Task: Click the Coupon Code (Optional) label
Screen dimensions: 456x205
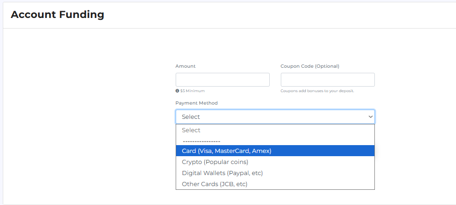Action: click(x=309, y=66)
